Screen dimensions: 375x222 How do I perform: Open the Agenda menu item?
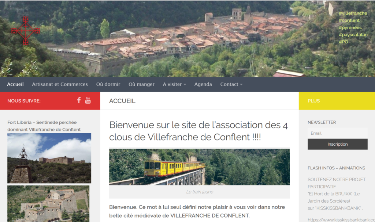click(203, 84)
